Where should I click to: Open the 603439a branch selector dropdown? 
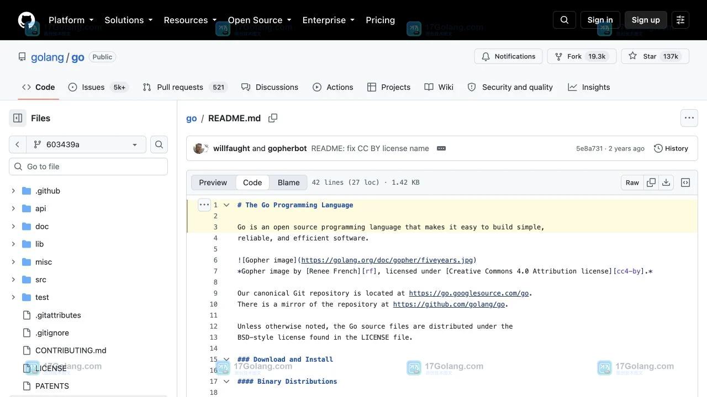(x=86, y=144)
